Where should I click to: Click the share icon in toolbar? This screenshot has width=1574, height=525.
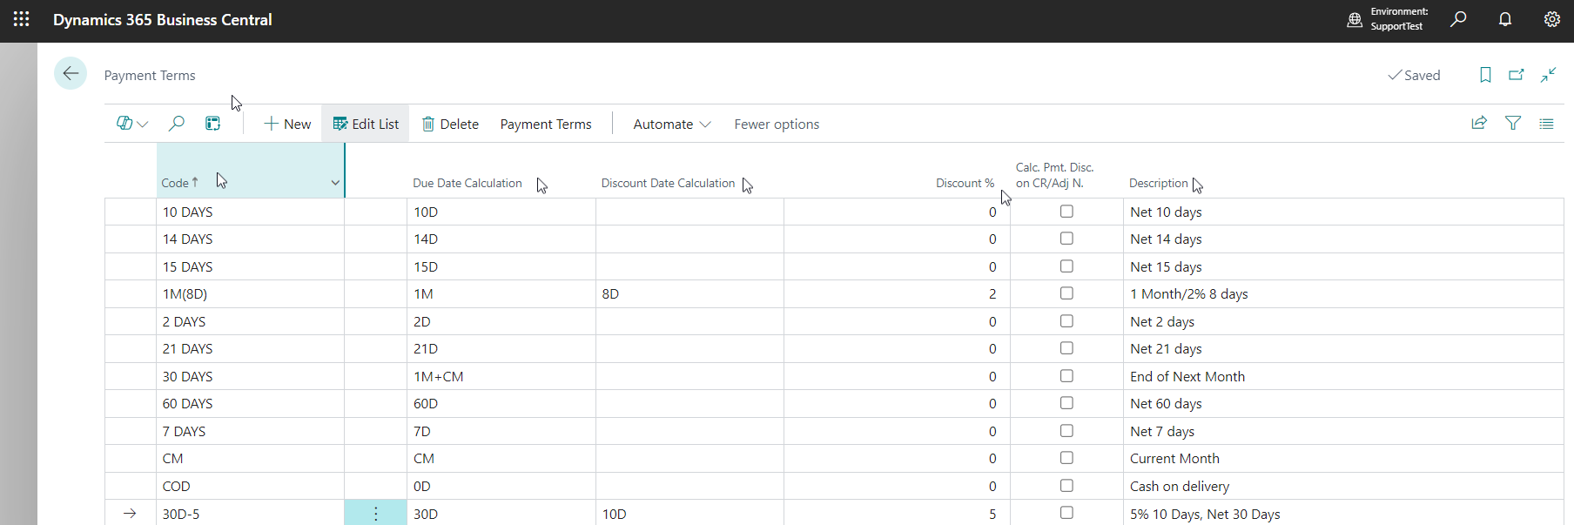coord(1479,124)
